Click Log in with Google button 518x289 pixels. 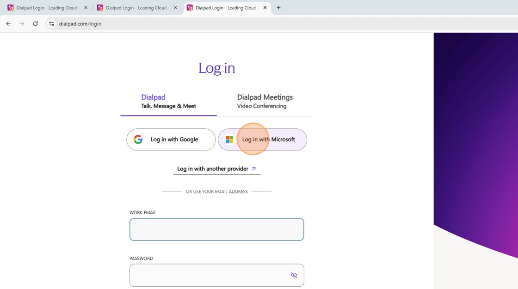171,139
